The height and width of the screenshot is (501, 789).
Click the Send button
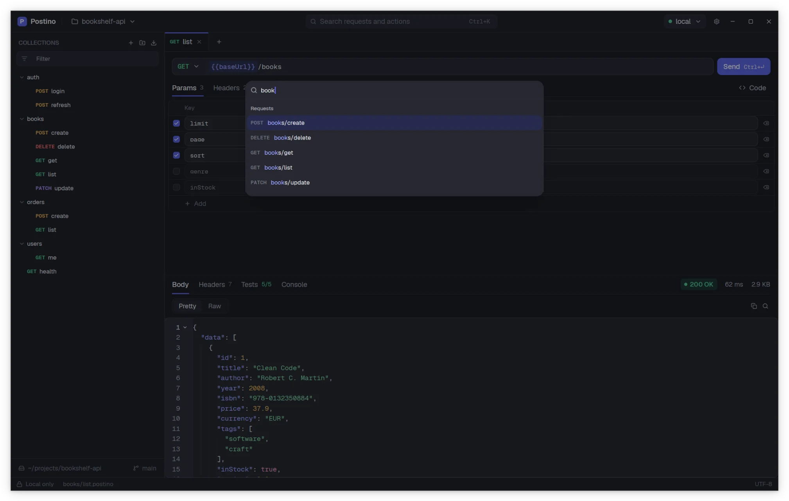[x=743, y=66]
